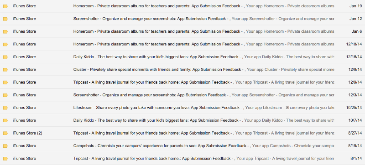Open the Lifestream App Submission Feedback email

[x=182, y=108]
